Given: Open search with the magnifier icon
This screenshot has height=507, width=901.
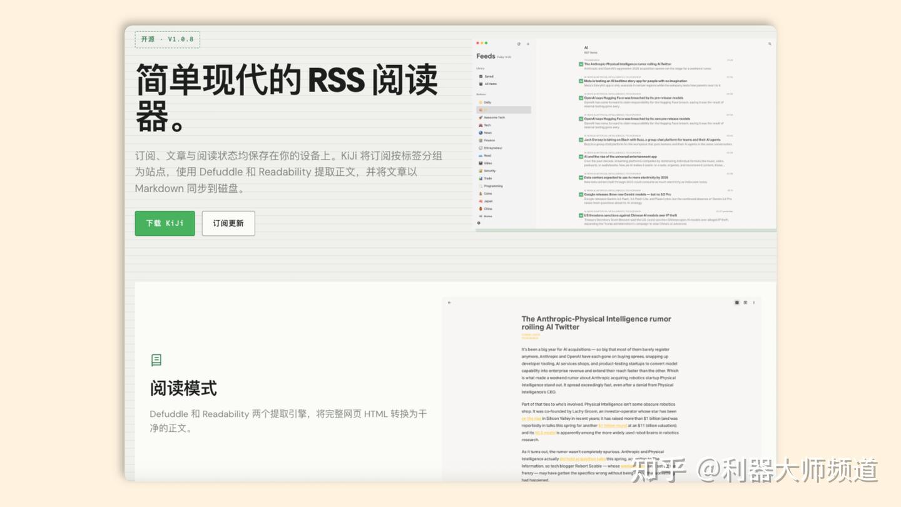Looking at the screenshot, I should point(770,44).
